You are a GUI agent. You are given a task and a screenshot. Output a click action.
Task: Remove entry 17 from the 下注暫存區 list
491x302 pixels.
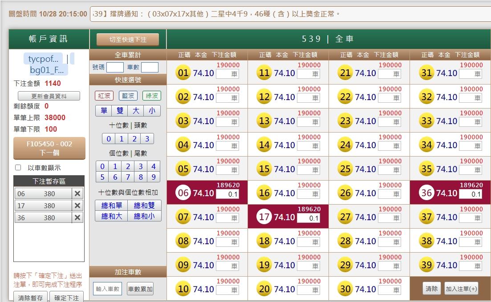click(77, 205)
